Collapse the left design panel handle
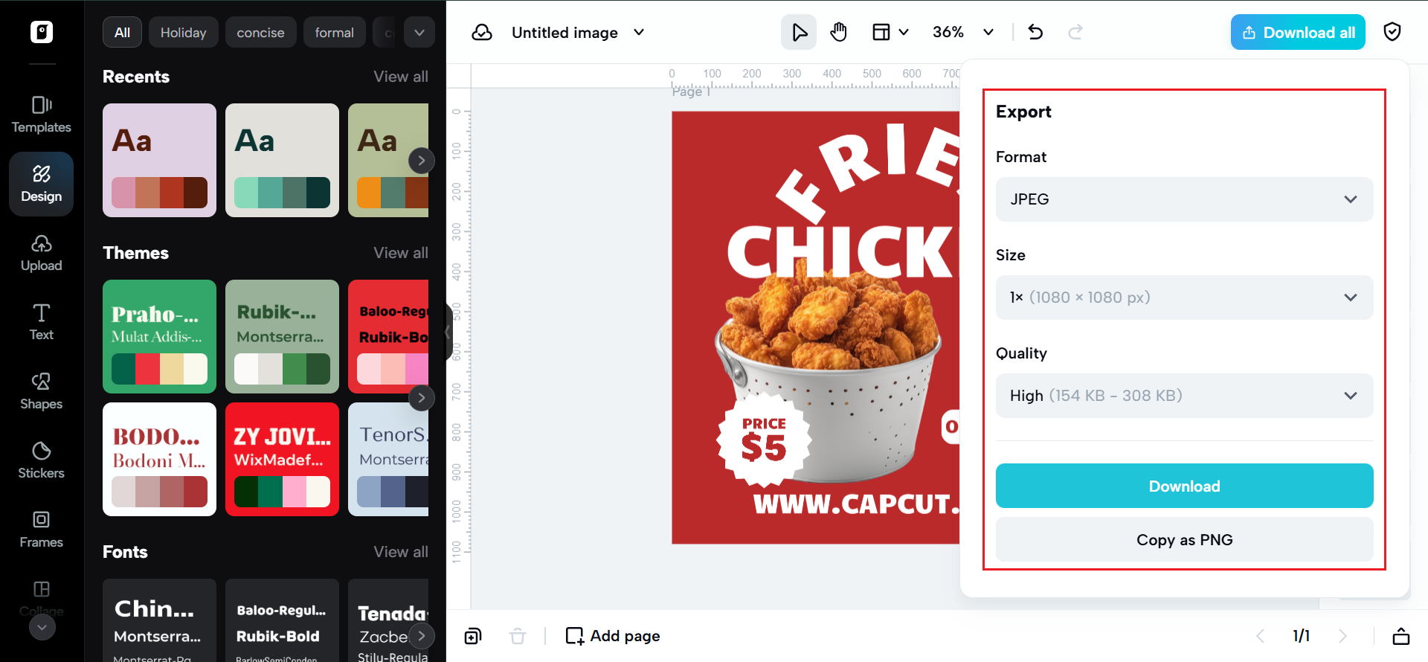This screenshot has width=1428, height=662. (448, 332)
